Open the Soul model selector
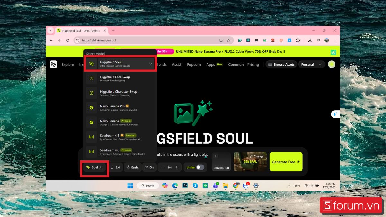This screenshot has width=386, height=217. point(94,167)
